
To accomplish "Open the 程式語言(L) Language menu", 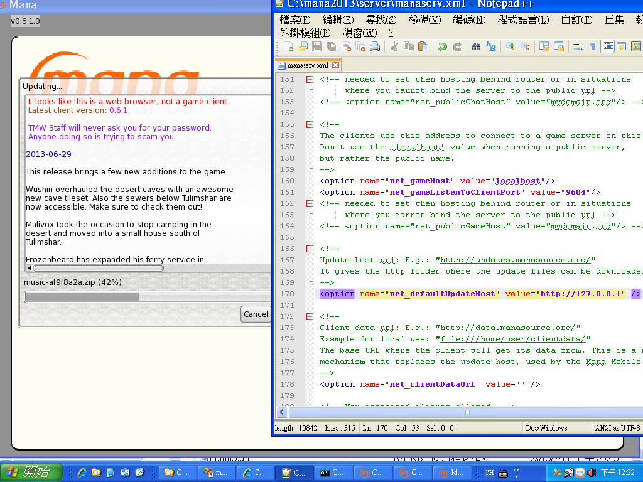I will tap(523, 19).
